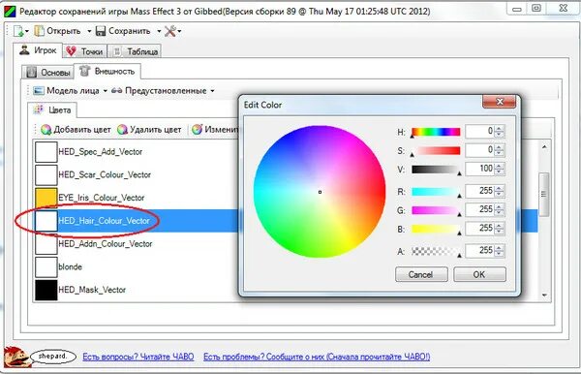The width and height of the screenshot is (581, 374).
Task: Select the EYE_Iris_Colour_Vector row
Action: coord(137,198)
